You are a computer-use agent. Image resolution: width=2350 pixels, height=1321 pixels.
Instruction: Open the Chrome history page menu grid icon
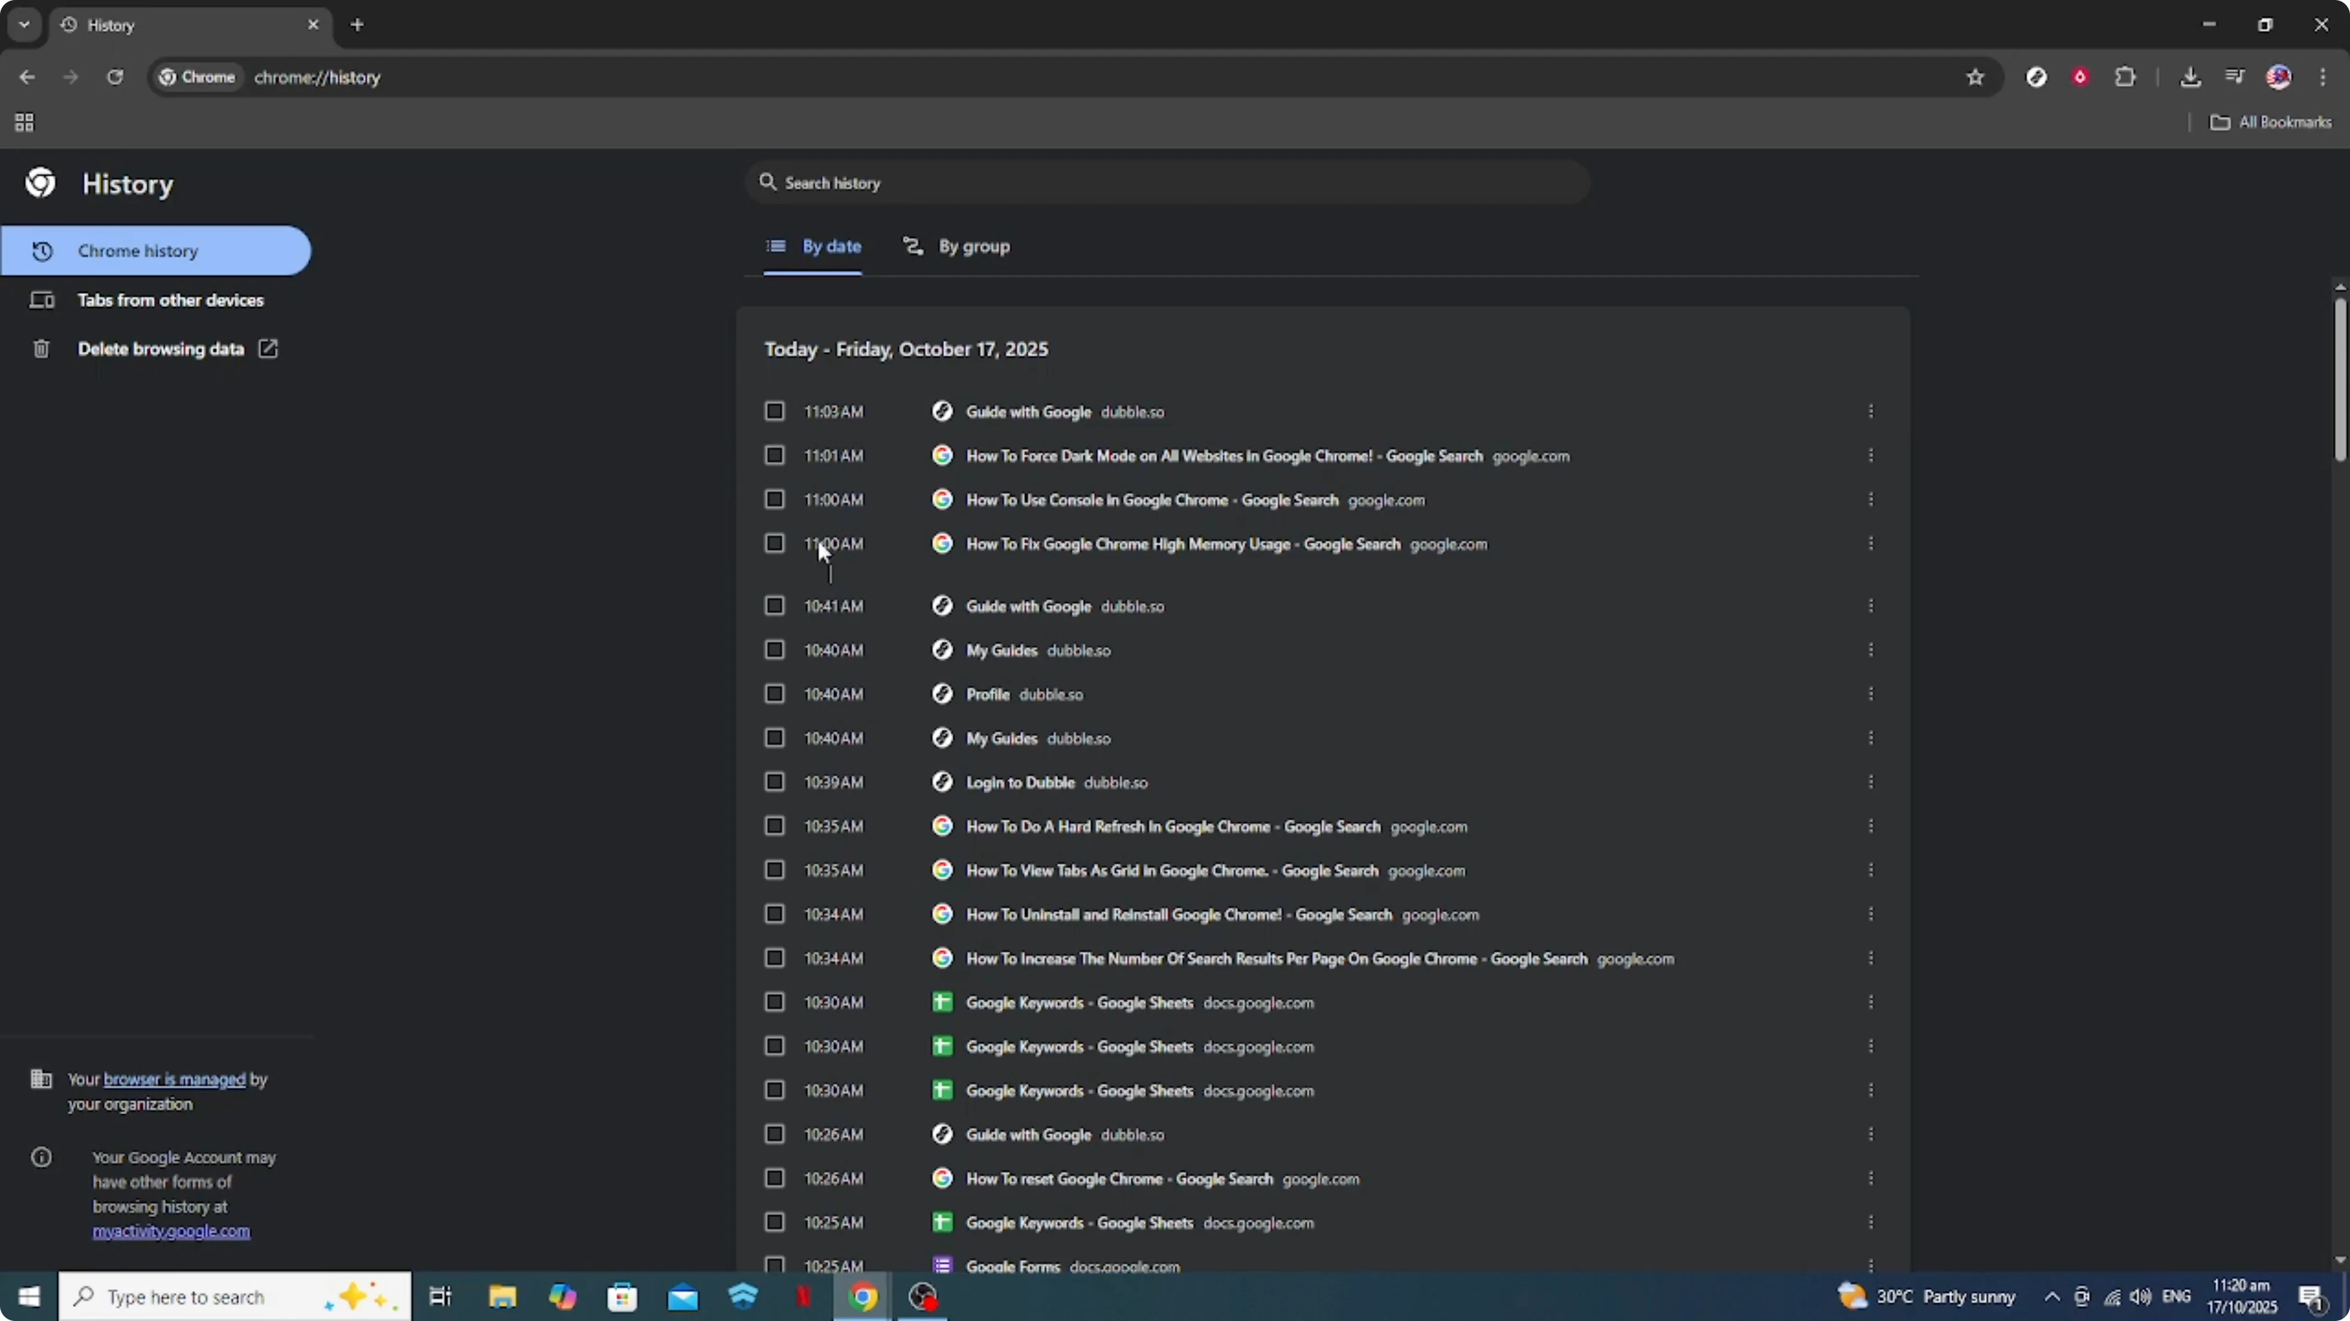tap(24, 122)
